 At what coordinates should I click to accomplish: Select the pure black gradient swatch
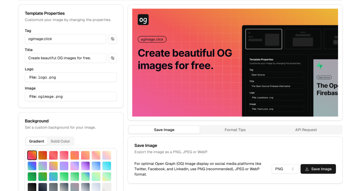coord(32,187)
